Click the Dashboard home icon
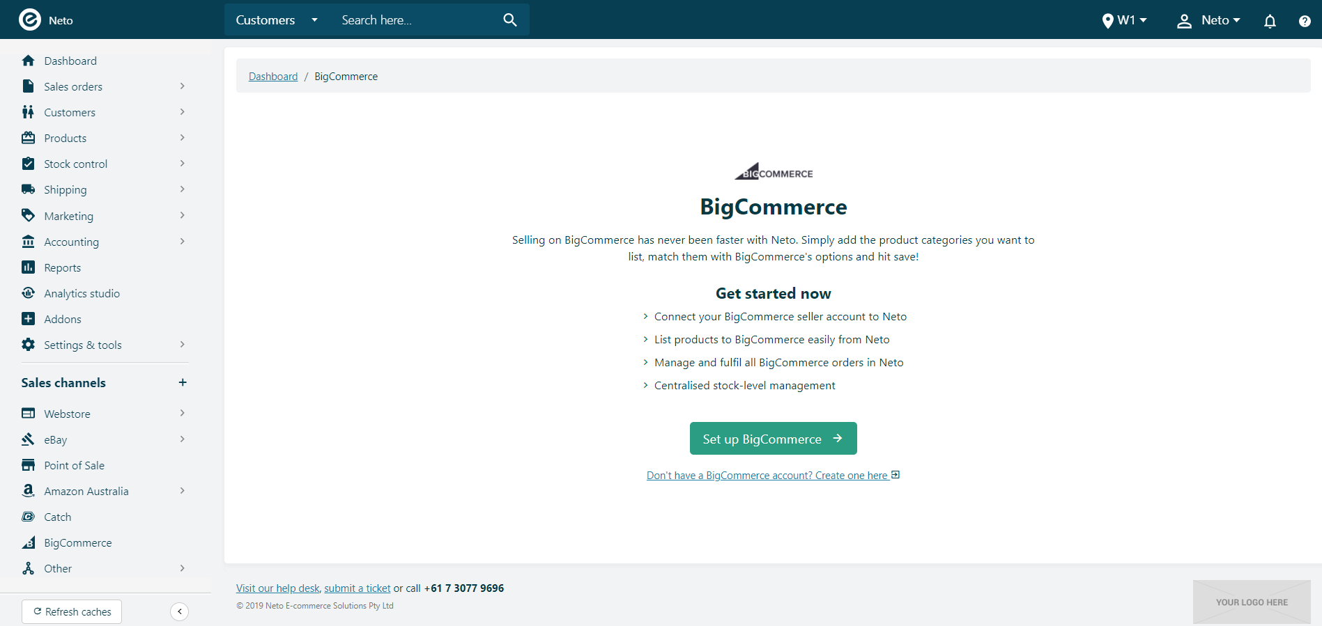 click(x=28, y=61)
